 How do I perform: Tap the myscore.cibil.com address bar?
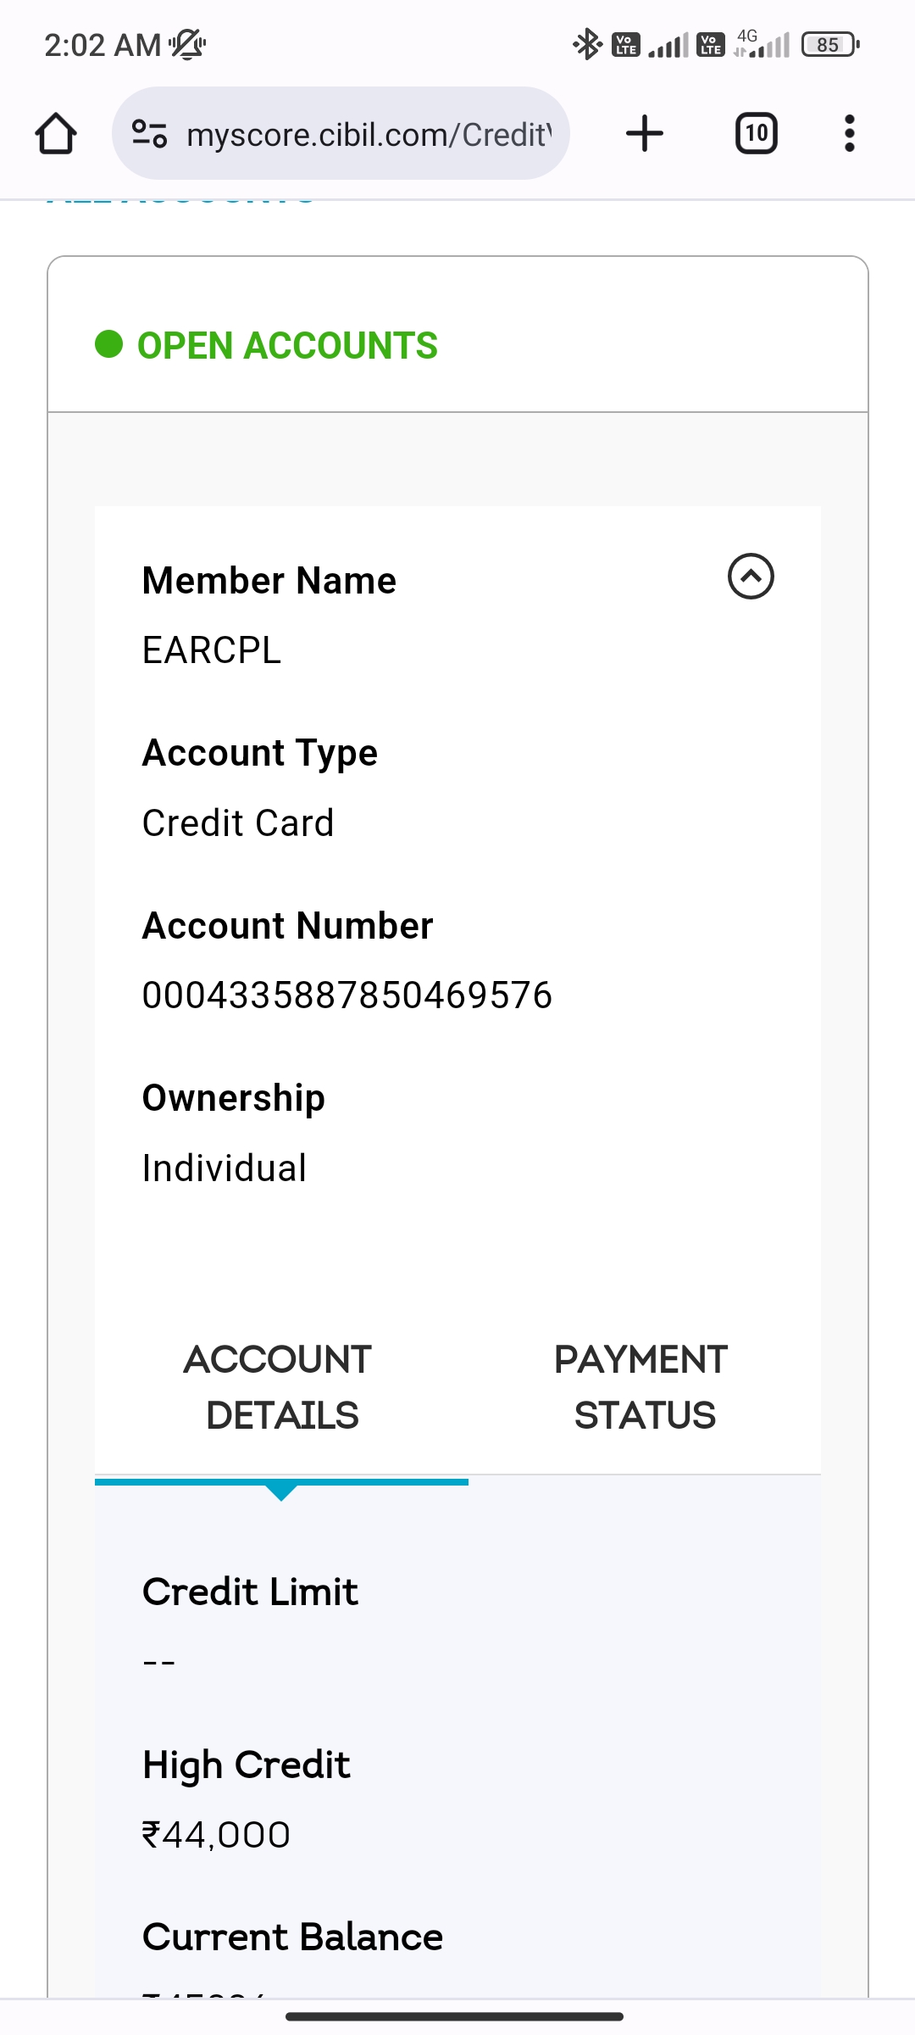click(368, 134)
